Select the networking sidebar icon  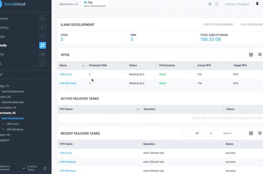point(42,27)
